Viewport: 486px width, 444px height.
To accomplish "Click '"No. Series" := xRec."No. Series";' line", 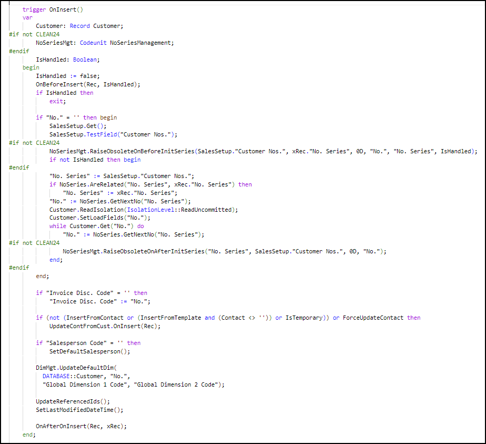I will [120, 193].
